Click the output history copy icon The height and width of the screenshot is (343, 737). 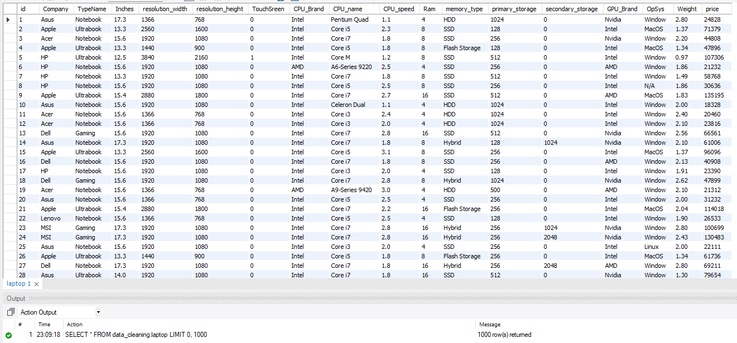coord(10,312)
